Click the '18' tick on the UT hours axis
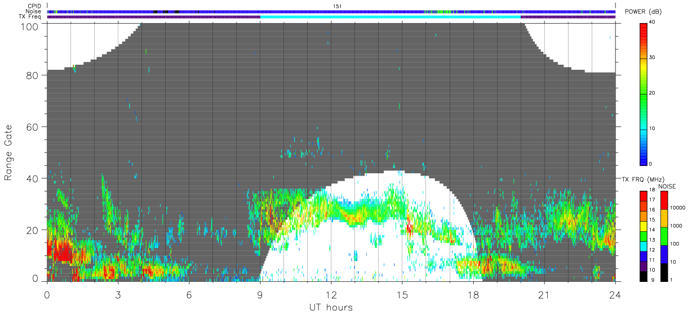 [473, 295]
